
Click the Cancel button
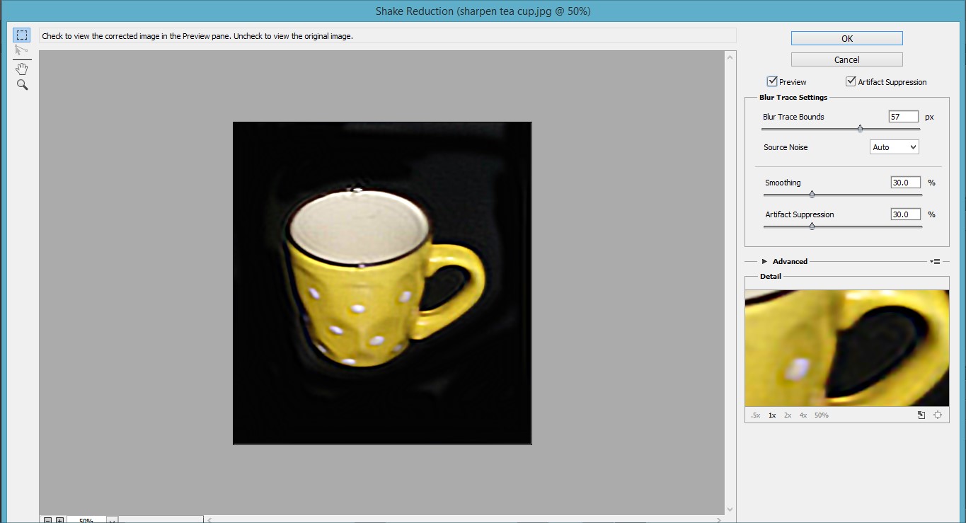click(846, 59)
